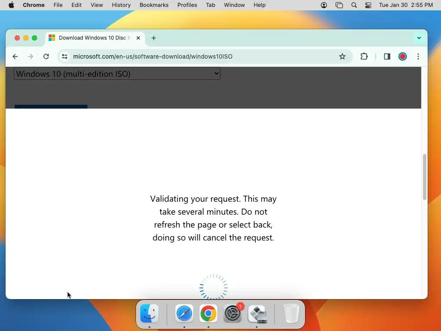The width and height of the screenshot is (441, 331).
Task: Click the Chrome icon in the Dock
Action: (x=208, y=313)
